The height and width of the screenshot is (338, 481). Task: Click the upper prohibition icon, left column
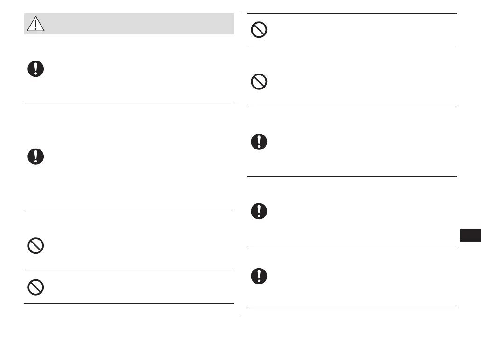point(35,245)
